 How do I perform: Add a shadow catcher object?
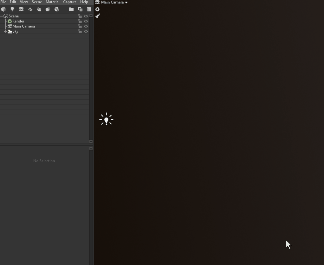tap(30, 9)
